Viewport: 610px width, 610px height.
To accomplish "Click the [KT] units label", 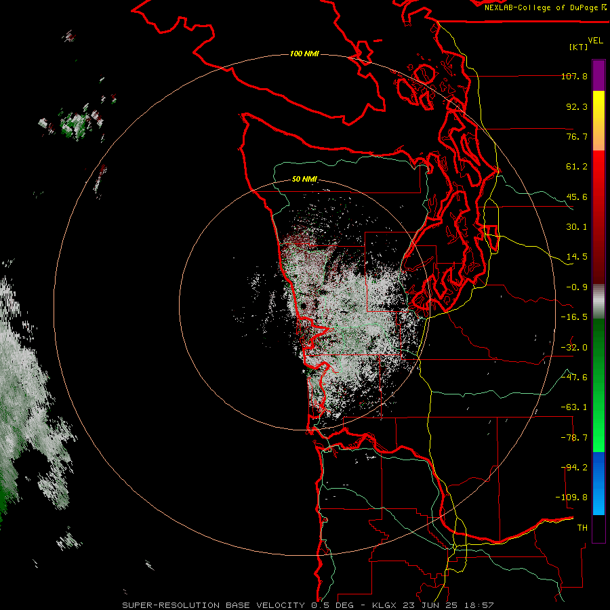I will [x=579, y=47].
